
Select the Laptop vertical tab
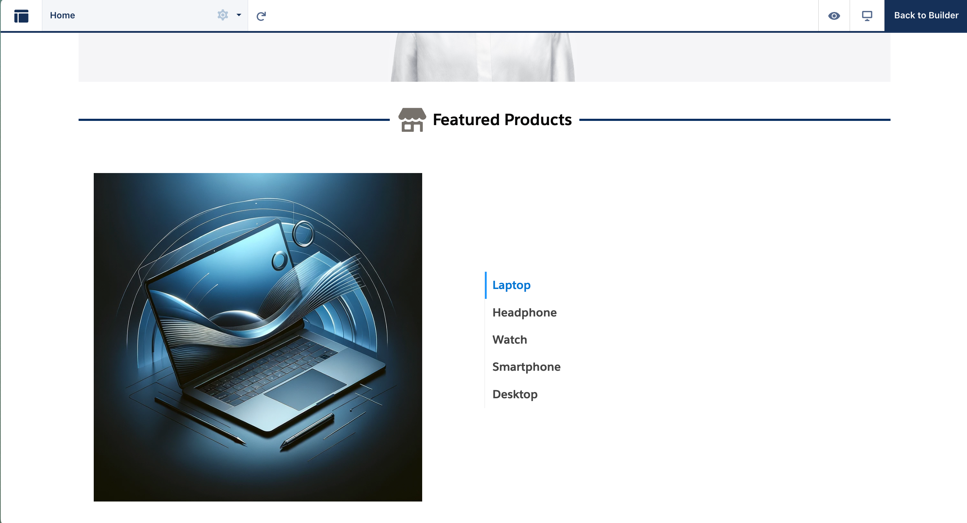point(511,285)
